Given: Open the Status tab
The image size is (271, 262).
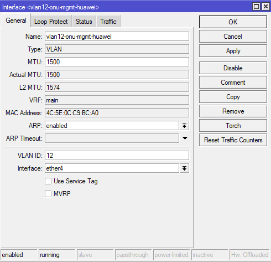Looking at the screenshot, I should coord(84,22).
